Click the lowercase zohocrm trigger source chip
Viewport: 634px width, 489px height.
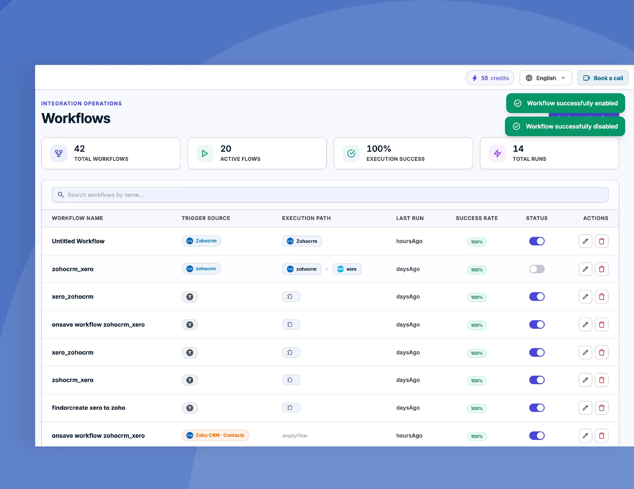(x=201, y=269)
